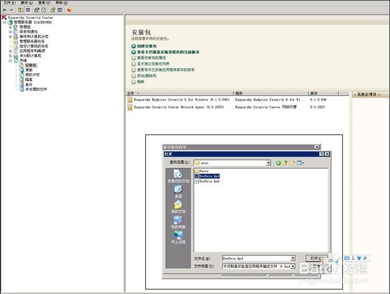390x294 pixels.
Task: Click the Create new folder icon in Open dialog
Action: 292,163
